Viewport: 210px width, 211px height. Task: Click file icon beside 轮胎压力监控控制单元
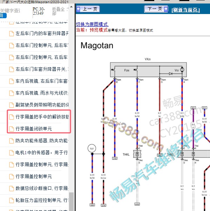pyautogui.click(x=12, y=200)
